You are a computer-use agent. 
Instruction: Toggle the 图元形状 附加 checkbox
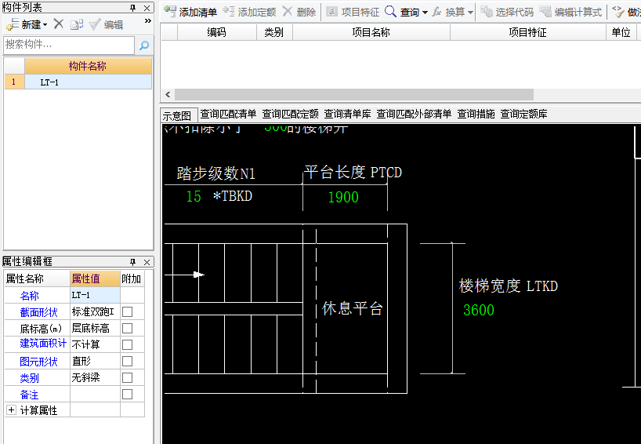(x=127, y=361)
